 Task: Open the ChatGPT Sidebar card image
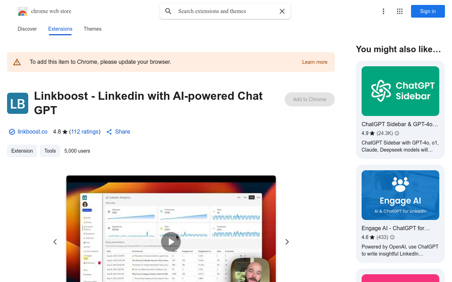[x=400, y=91]
